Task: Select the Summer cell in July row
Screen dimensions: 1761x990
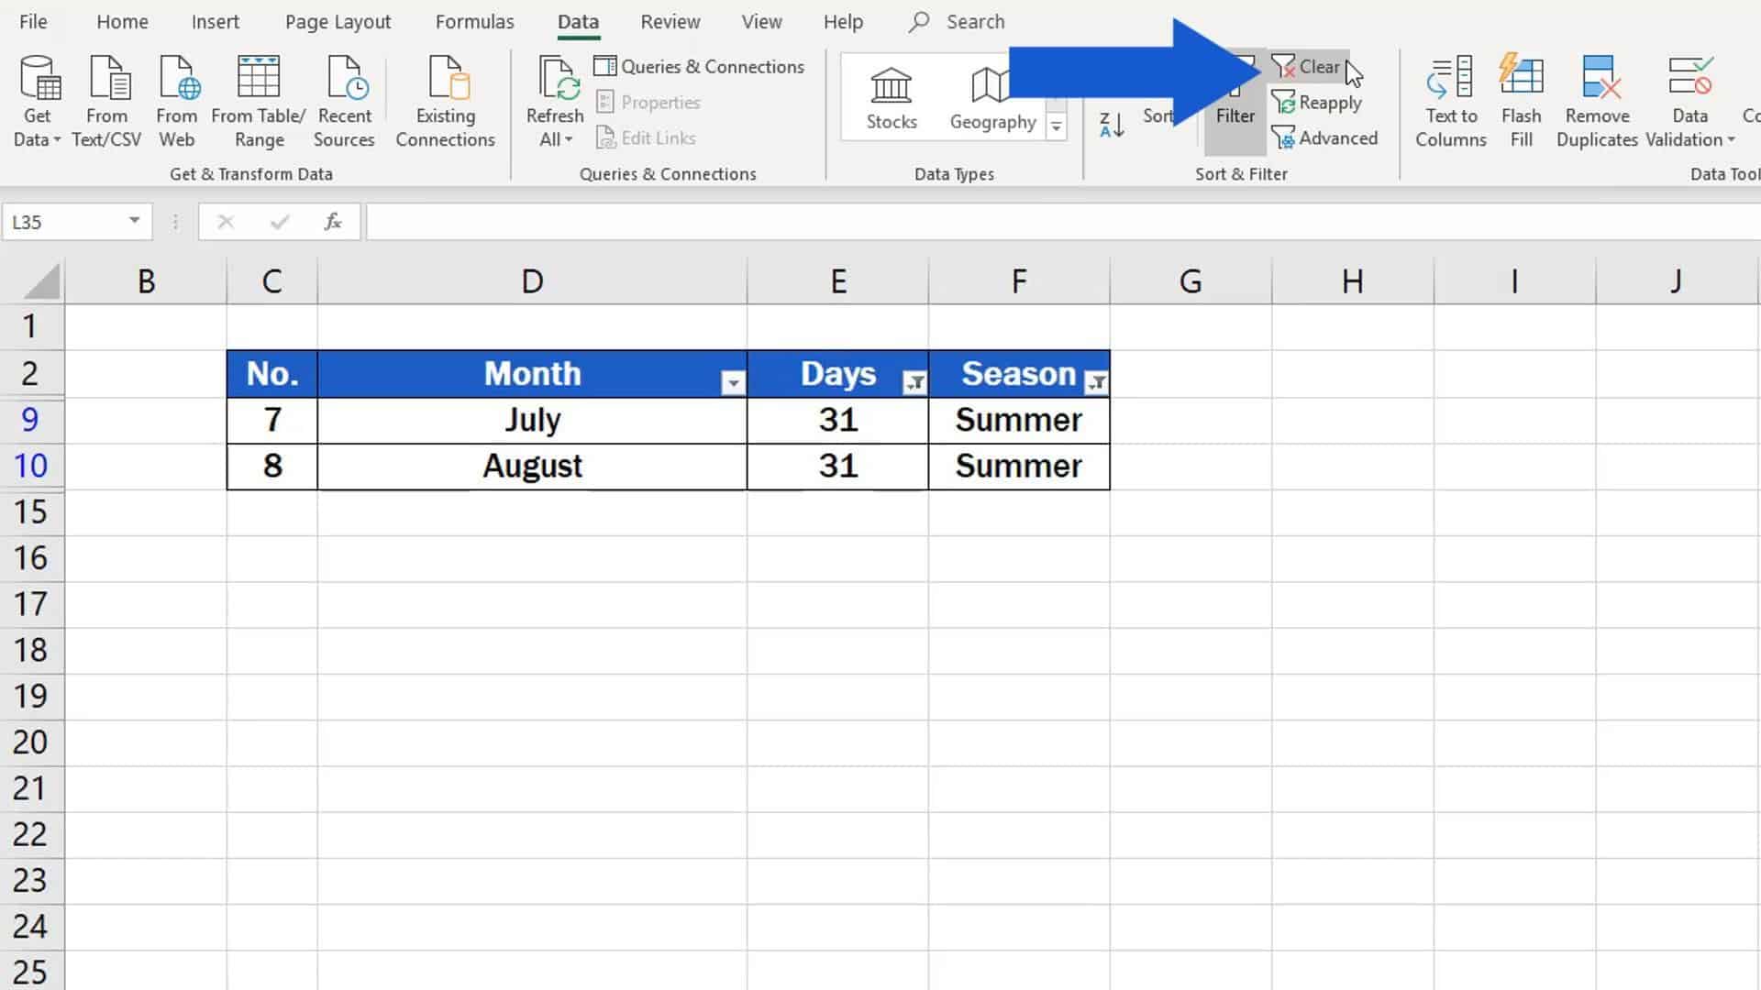Action: pos(1019,420)
